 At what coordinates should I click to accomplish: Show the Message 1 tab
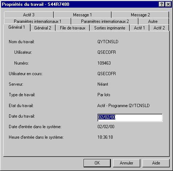click(x=83, y=15)
